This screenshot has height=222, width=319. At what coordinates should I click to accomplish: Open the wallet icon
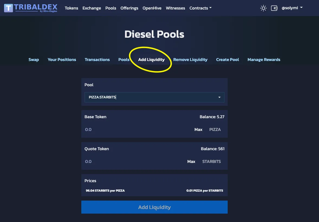274,8
